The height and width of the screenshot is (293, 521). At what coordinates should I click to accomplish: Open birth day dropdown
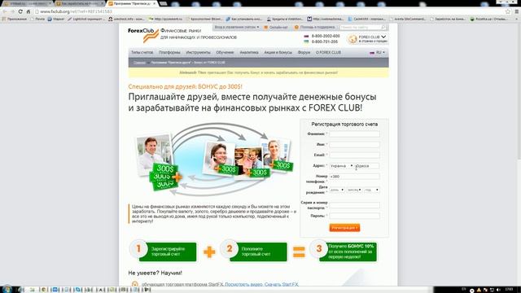[x=336, y=190]
